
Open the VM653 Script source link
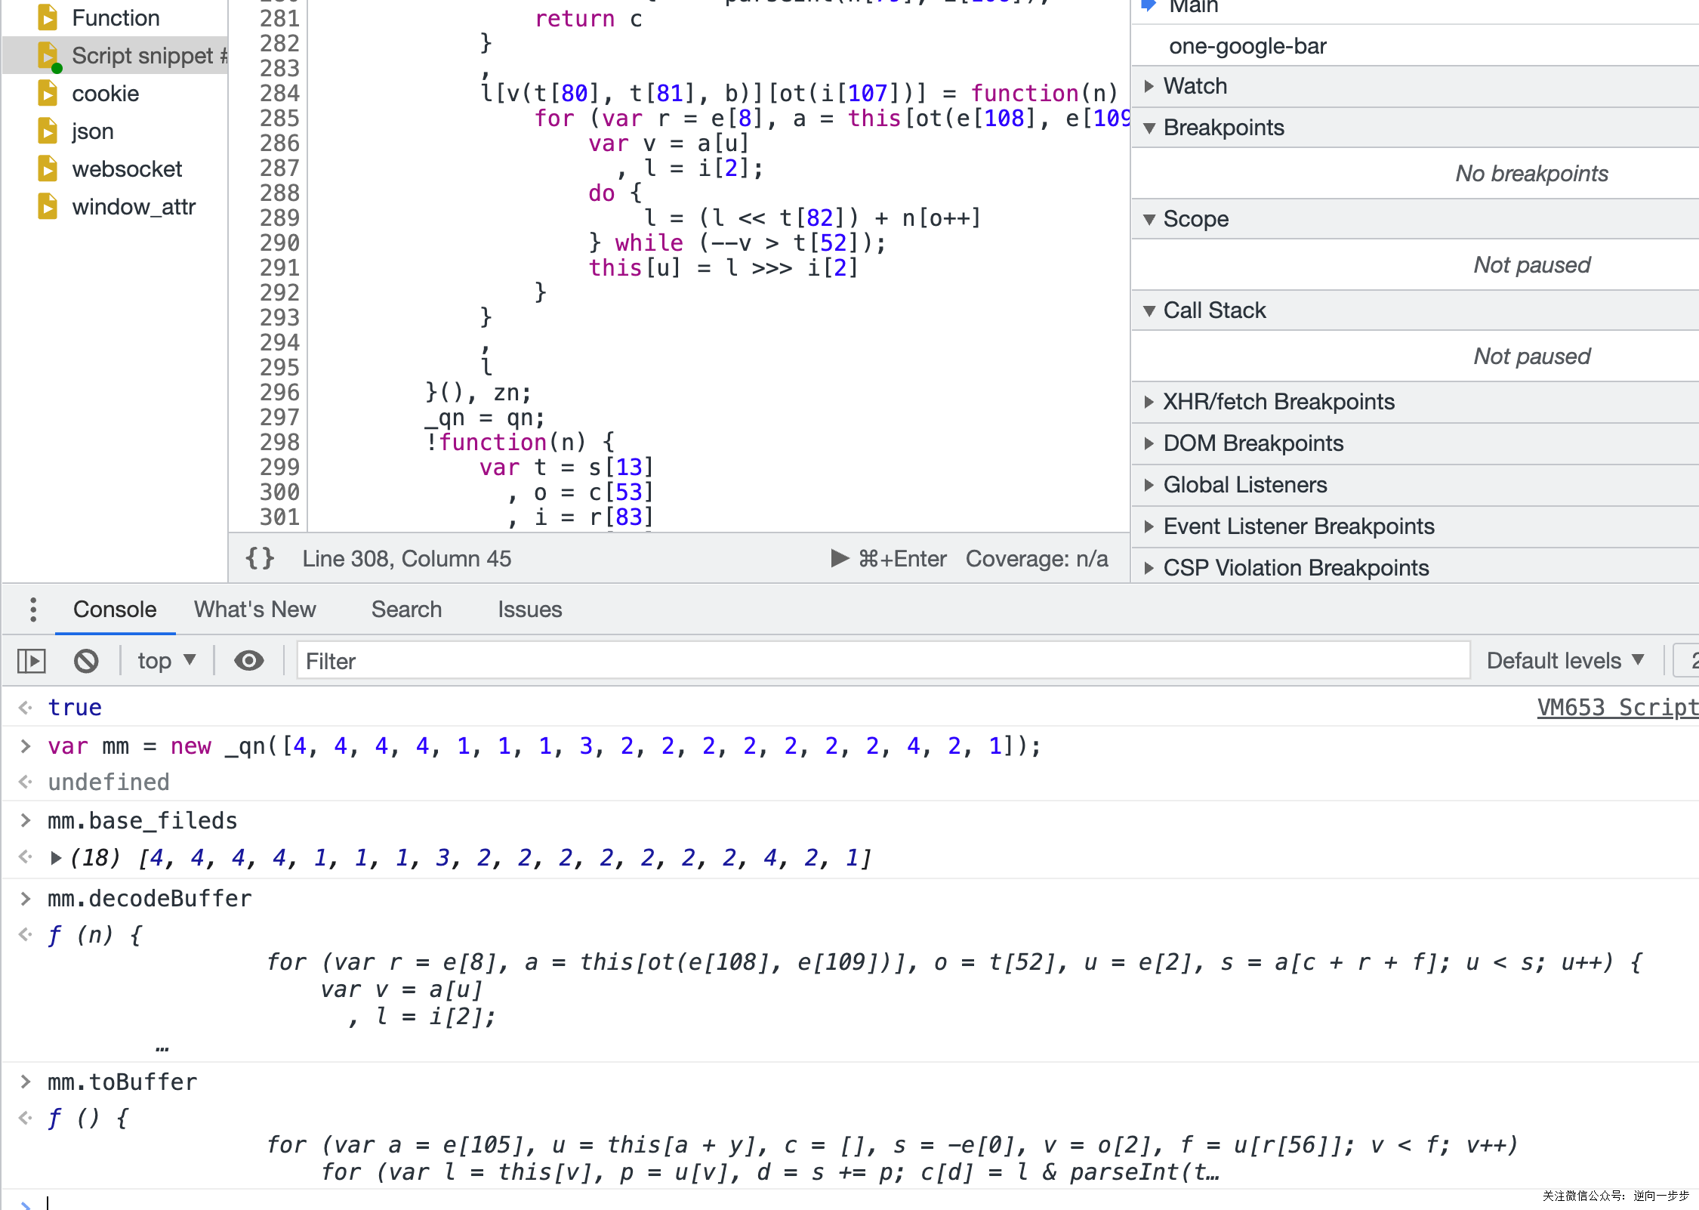click(1616, 708)
